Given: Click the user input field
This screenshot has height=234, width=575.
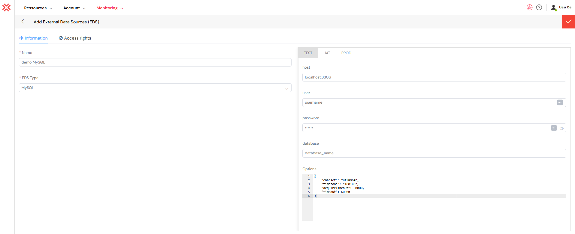Looking at the screenshot, I should tap(434, 102).
